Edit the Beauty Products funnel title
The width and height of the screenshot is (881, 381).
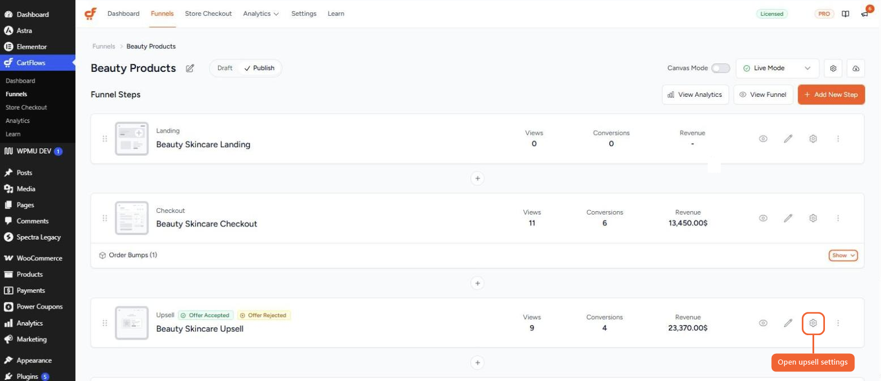click(x=190, y=68)
